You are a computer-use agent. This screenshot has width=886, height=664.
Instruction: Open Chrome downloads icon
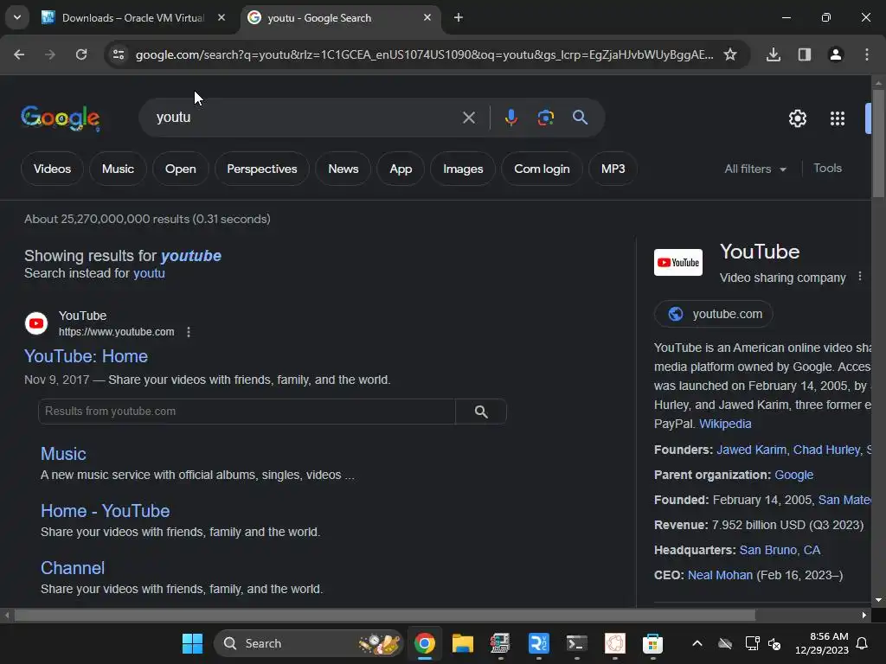[x=774, y=54]
